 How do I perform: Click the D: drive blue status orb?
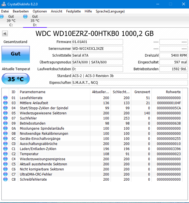[x=25, y=16]
